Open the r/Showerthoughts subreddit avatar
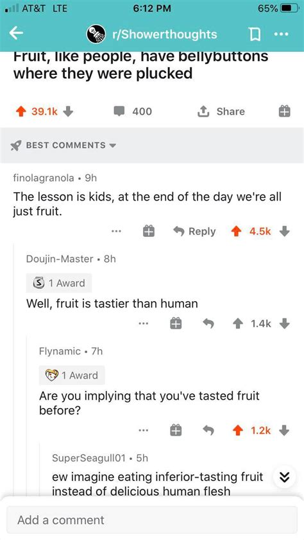 click(96, 34)
